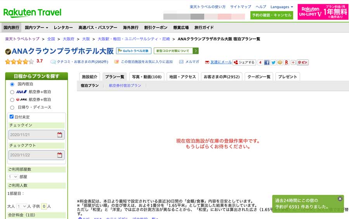This screenshot has height=219, width=349.
Task: Click the Rakuten R share icon
Action: click(x=287, y=62)
